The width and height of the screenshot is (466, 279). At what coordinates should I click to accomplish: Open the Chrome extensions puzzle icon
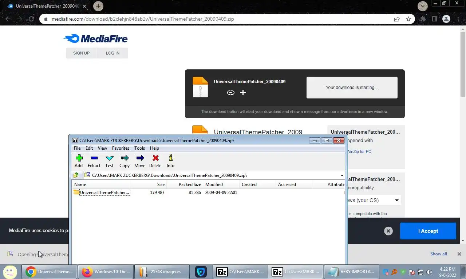pyautogui.click(x=423, y=19)
